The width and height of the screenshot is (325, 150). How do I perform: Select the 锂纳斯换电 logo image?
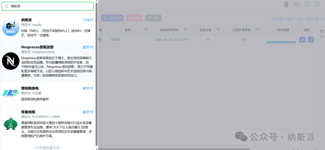pyautogui.click(x=11, y=93)
